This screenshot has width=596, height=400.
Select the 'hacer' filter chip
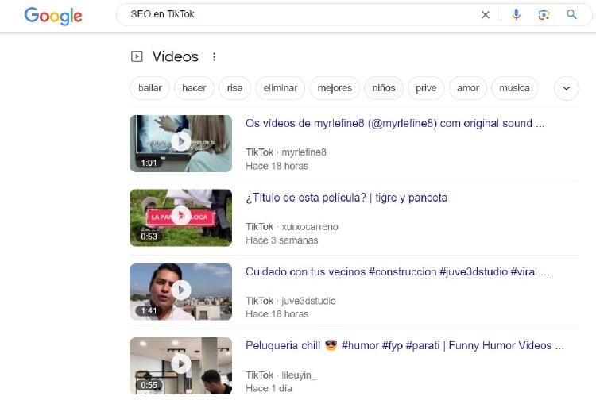tap(194, 88)
